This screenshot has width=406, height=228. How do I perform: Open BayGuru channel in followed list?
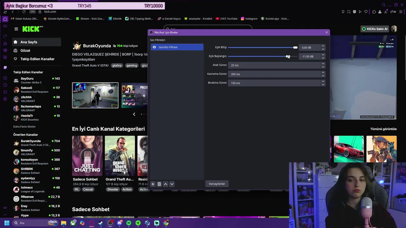(x=36, y=80)
